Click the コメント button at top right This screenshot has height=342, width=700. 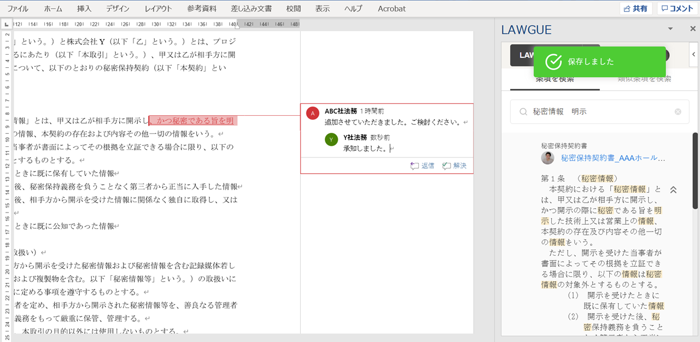point(677,8)
